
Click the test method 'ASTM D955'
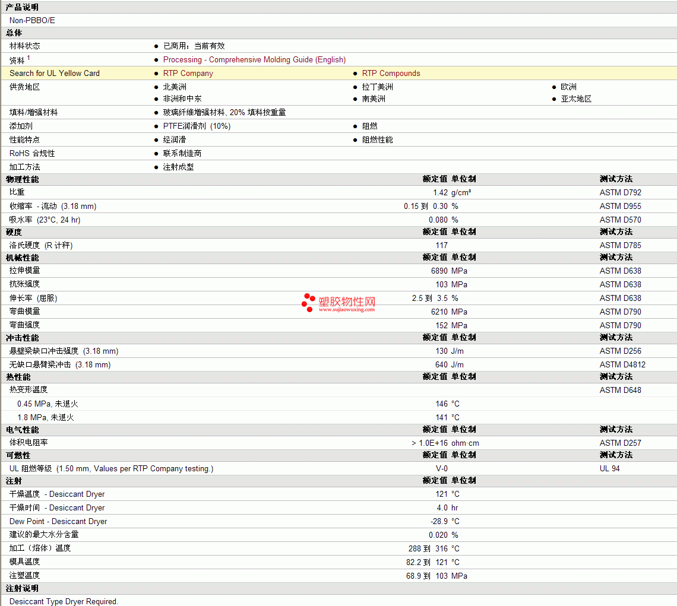pyautogui.click(x=621, y=207)
